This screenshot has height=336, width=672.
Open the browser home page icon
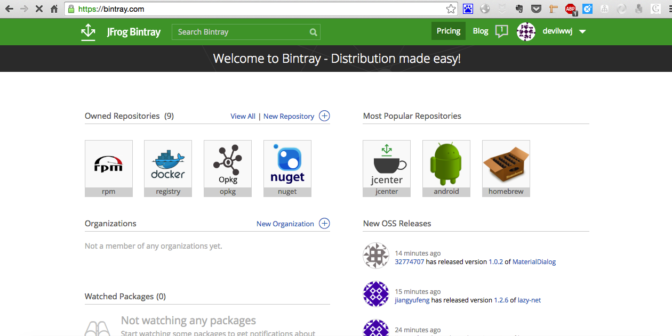[54, 9]
